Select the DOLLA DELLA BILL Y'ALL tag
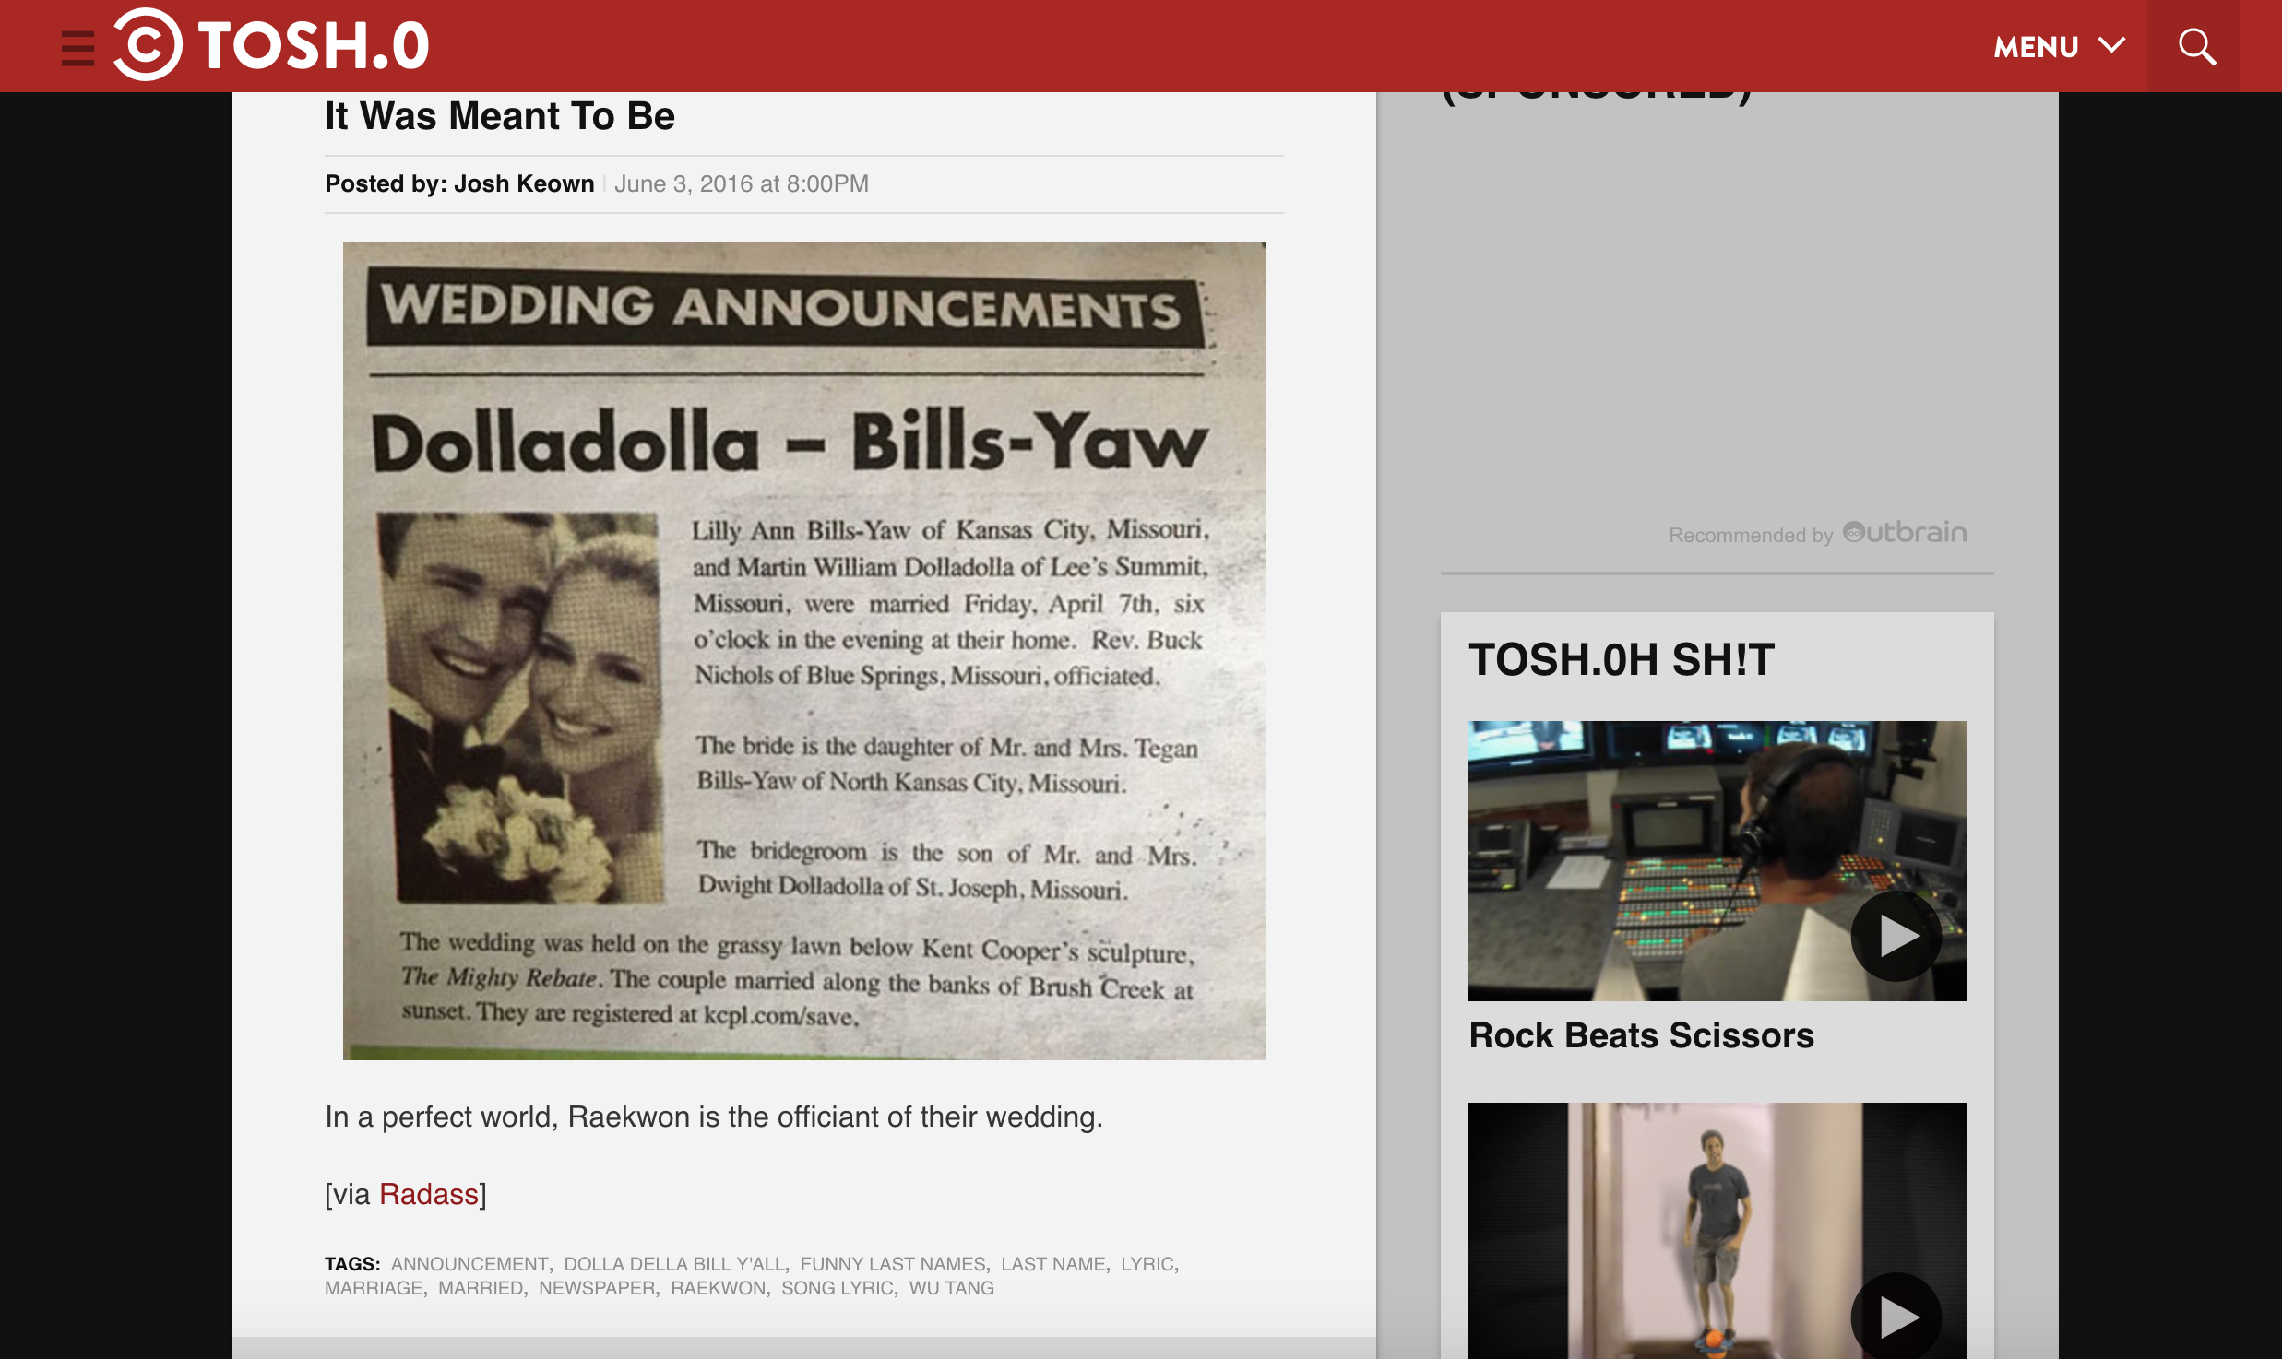Screen dimensions: 2282x1359 674,1264
